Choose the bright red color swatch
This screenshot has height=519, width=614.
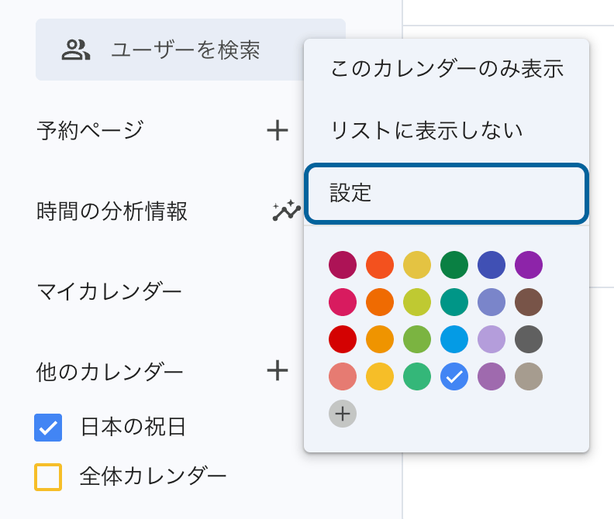[x=343, y=339]
